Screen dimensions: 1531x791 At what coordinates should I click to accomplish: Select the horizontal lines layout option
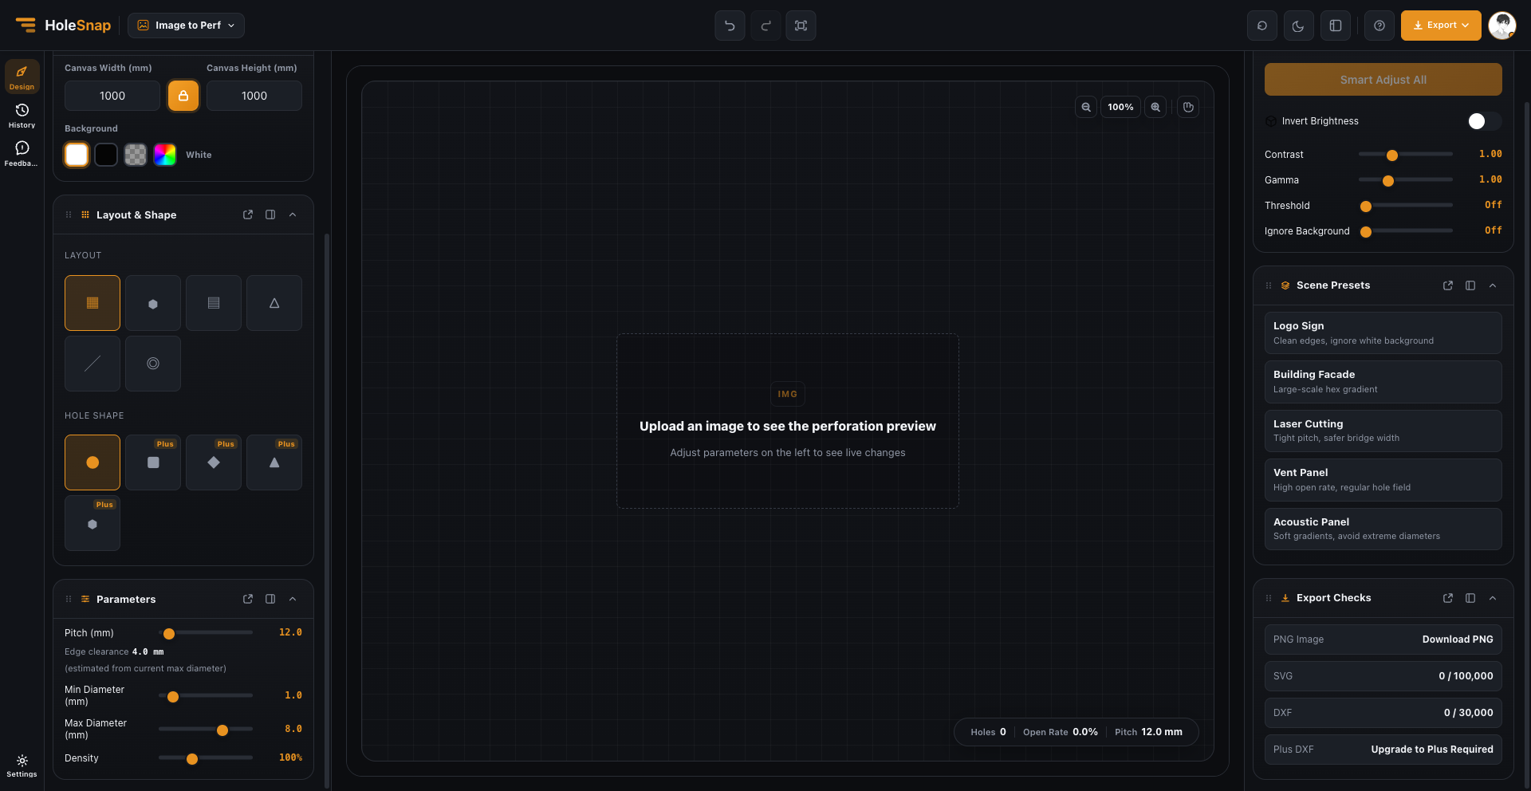coord(214,303)
